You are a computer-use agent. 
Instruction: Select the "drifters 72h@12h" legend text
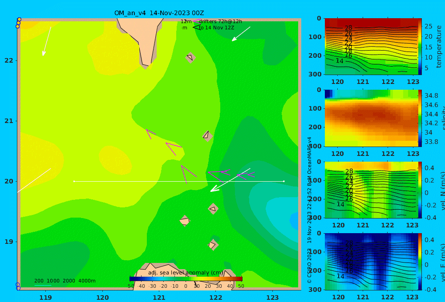(x=221, y=21)
